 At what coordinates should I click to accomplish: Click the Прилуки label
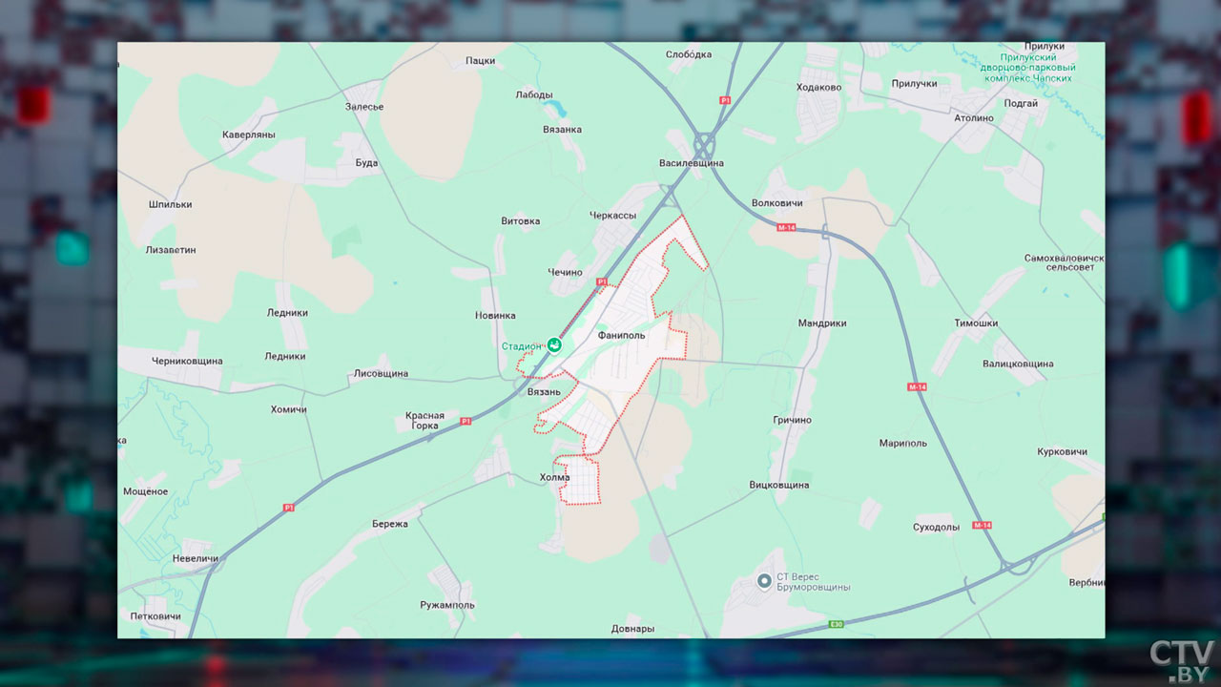1045,46
